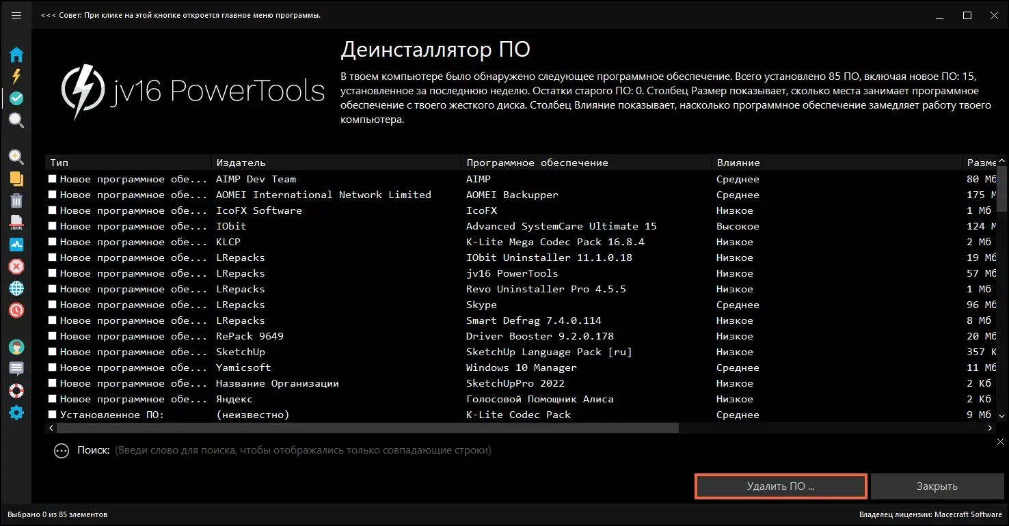Screen dimensions: 1009x526
Task: Select checkbox for Advanced SystemCare Ultimate 15
Action: tap(53, 226)
